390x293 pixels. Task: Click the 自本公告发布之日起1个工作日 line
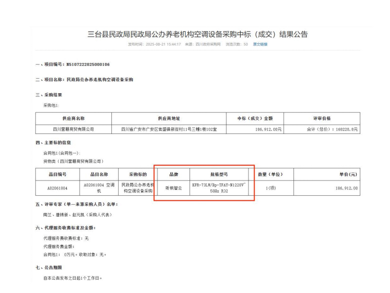[73, 278]
